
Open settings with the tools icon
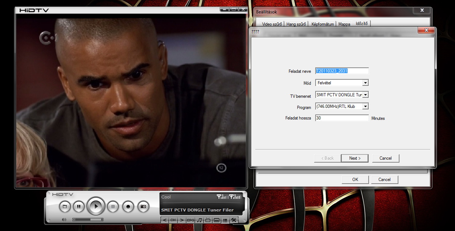tap(234, 220)
